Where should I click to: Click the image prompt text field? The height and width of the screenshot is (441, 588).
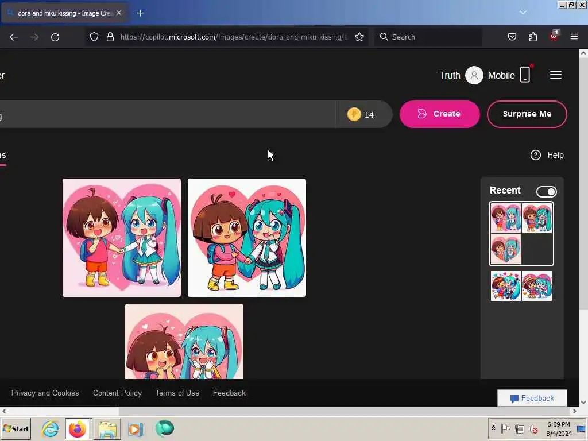(167, 114)
